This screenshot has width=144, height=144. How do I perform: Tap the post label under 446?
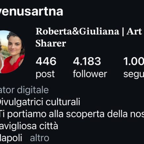point(45,74)
